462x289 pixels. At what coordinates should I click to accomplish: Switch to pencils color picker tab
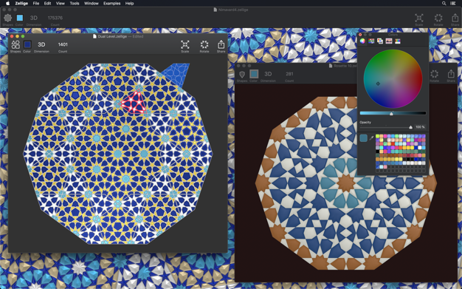click(398, 41)
